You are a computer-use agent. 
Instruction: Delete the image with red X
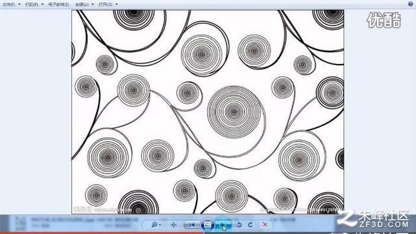click(265, 225)
